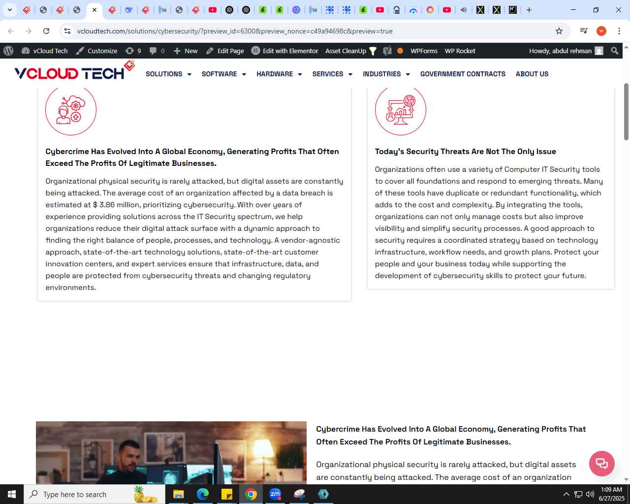Click New in the admin bar

[x=186, y=51]
